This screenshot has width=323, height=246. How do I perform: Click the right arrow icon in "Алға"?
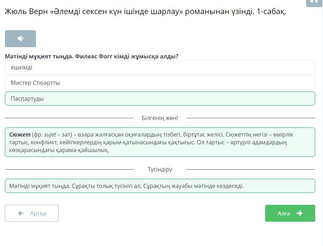tap(300, 213)
